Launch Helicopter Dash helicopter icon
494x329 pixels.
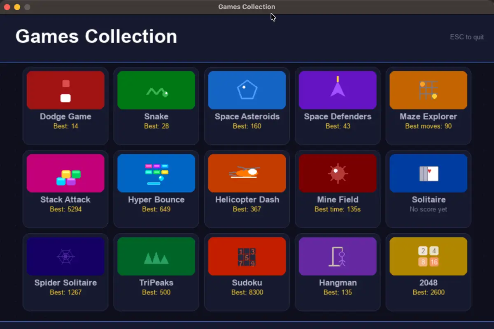pos(247,173)
